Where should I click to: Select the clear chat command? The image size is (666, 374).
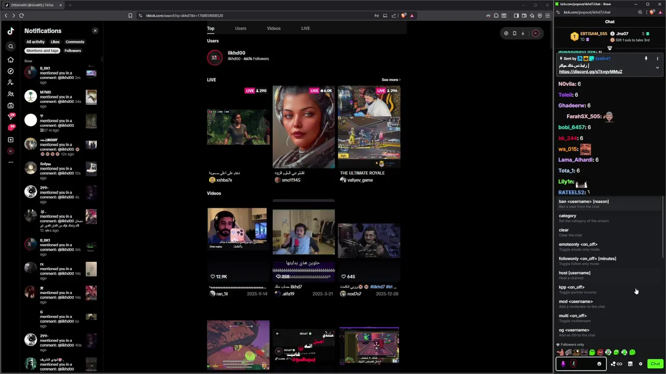tap(609, 232)
